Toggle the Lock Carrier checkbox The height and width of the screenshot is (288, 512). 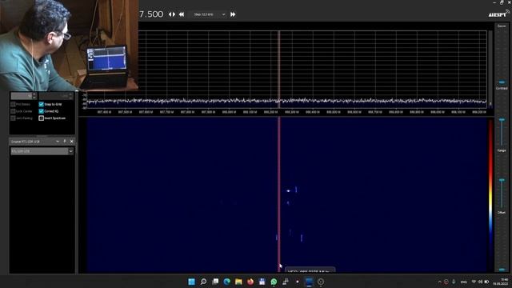(13, 111)
